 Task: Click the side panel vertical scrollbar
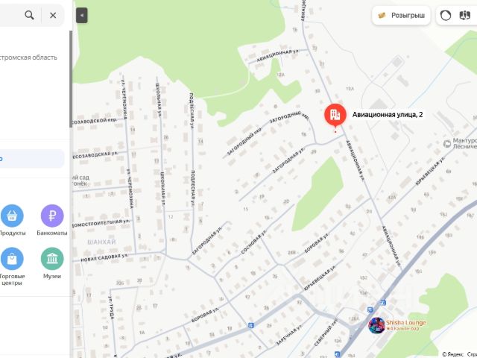coord(72,79)
